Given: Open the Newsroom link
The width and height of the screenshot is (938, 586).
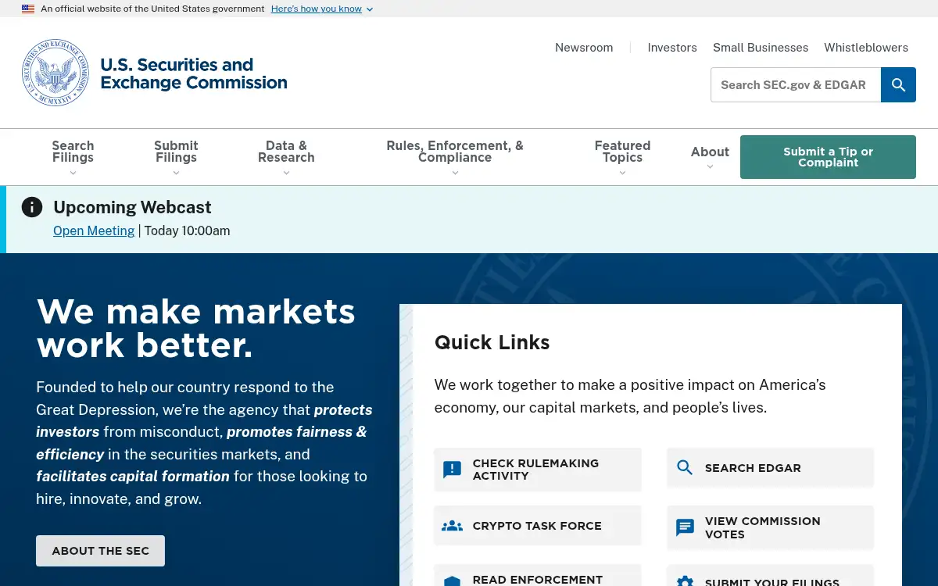Looking at the screenshot, I should pyautogui.click(x=584, y=48).
